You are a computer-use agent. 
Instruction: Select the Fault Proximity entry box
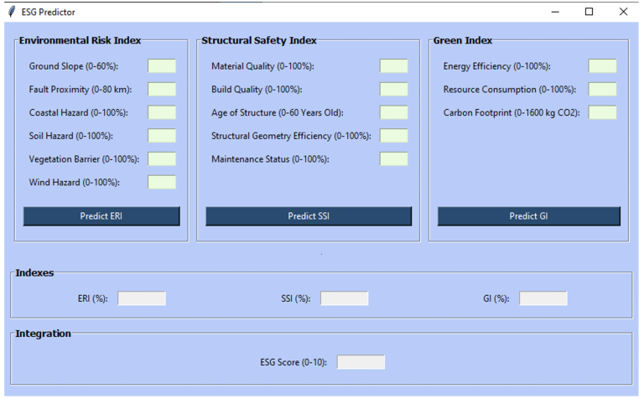tap(162, 90)
